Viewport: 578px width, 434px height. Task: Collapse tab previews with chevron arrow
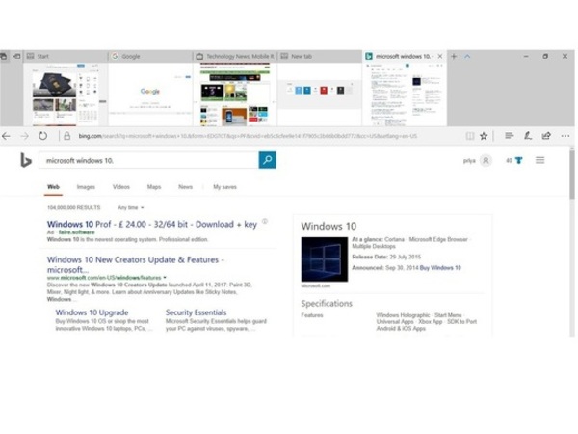467,57
